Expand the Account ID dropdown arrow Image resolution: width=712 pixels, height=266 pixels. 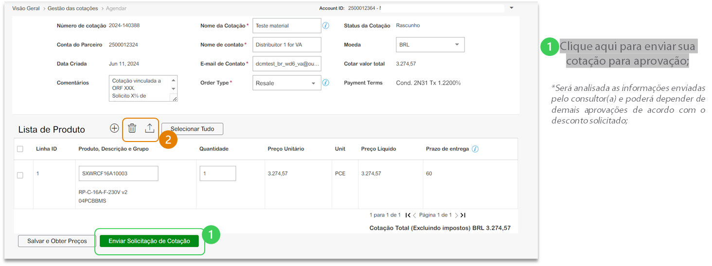tap(511, 8)
